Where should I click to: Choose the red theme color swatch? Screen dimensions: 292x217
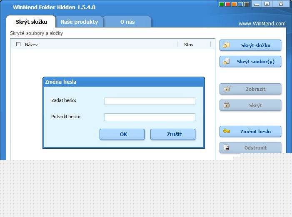(x=227, y=4)
